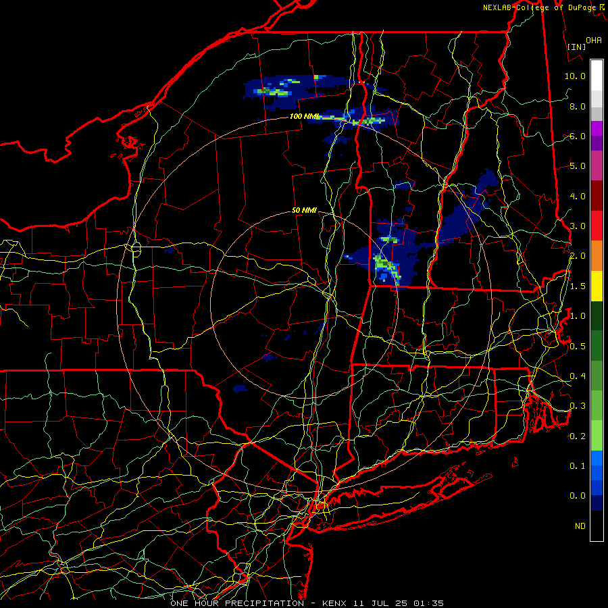Click the KENX radar site identifier
The width and height of the screenshot is (608, 608).
[x=335, y=603]
